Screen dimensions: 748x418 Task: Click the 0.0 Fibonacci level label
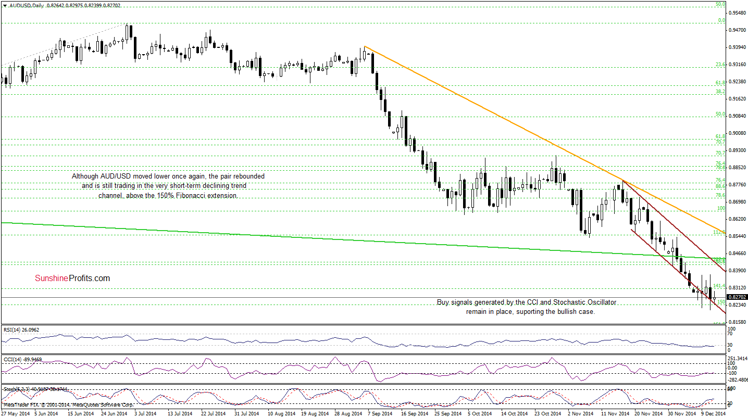[x=722, y=20]
